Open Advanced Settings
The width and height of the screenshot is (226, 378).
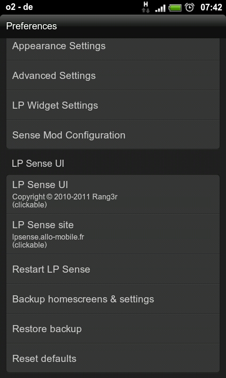pyautogui.click(x=113, y=76)
